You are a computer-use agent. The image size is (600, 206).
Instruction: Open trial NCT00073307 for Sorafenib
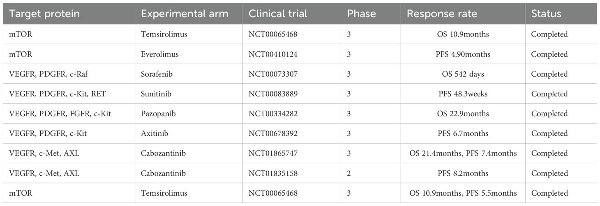click(x=273, y=74)
